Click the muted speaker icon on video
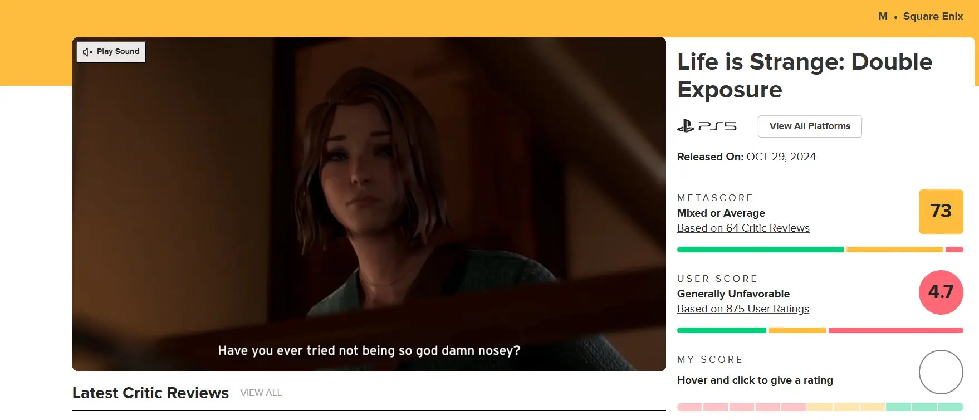This screenshot has width=979, height=420. click(x=87, y=52)
